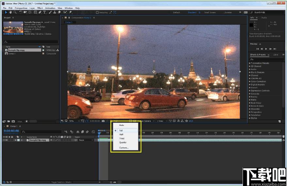This screenshot has height=186, width=287.
Task: Take a snapshot with camera icon
Action: [103, 121]
